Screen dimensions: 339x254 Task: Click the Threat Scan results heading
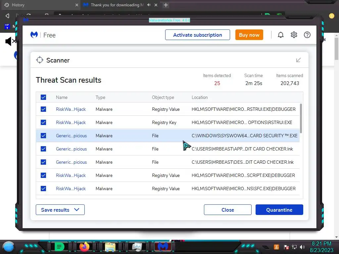[x=68, y=80]
